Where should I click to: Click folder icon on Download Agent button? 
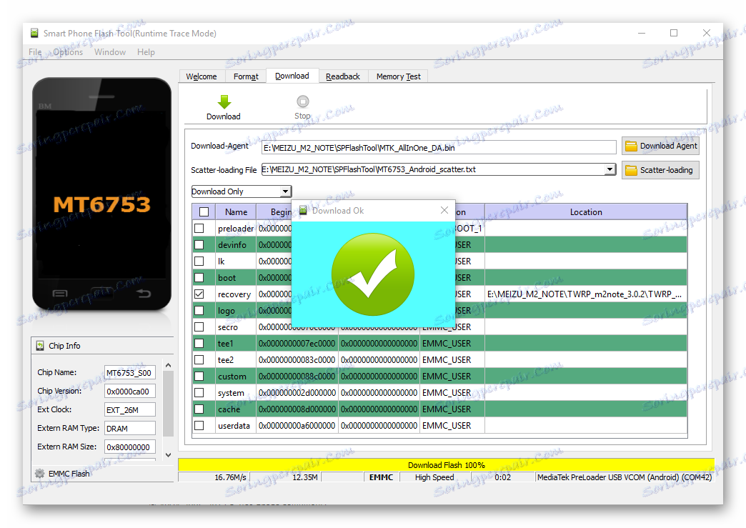[631, 146]
